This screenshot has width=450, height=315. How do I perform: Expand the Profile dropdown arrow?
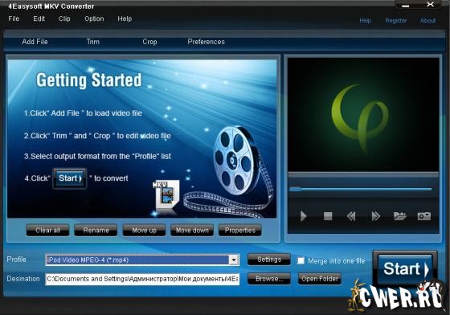(x=234, y=260)
